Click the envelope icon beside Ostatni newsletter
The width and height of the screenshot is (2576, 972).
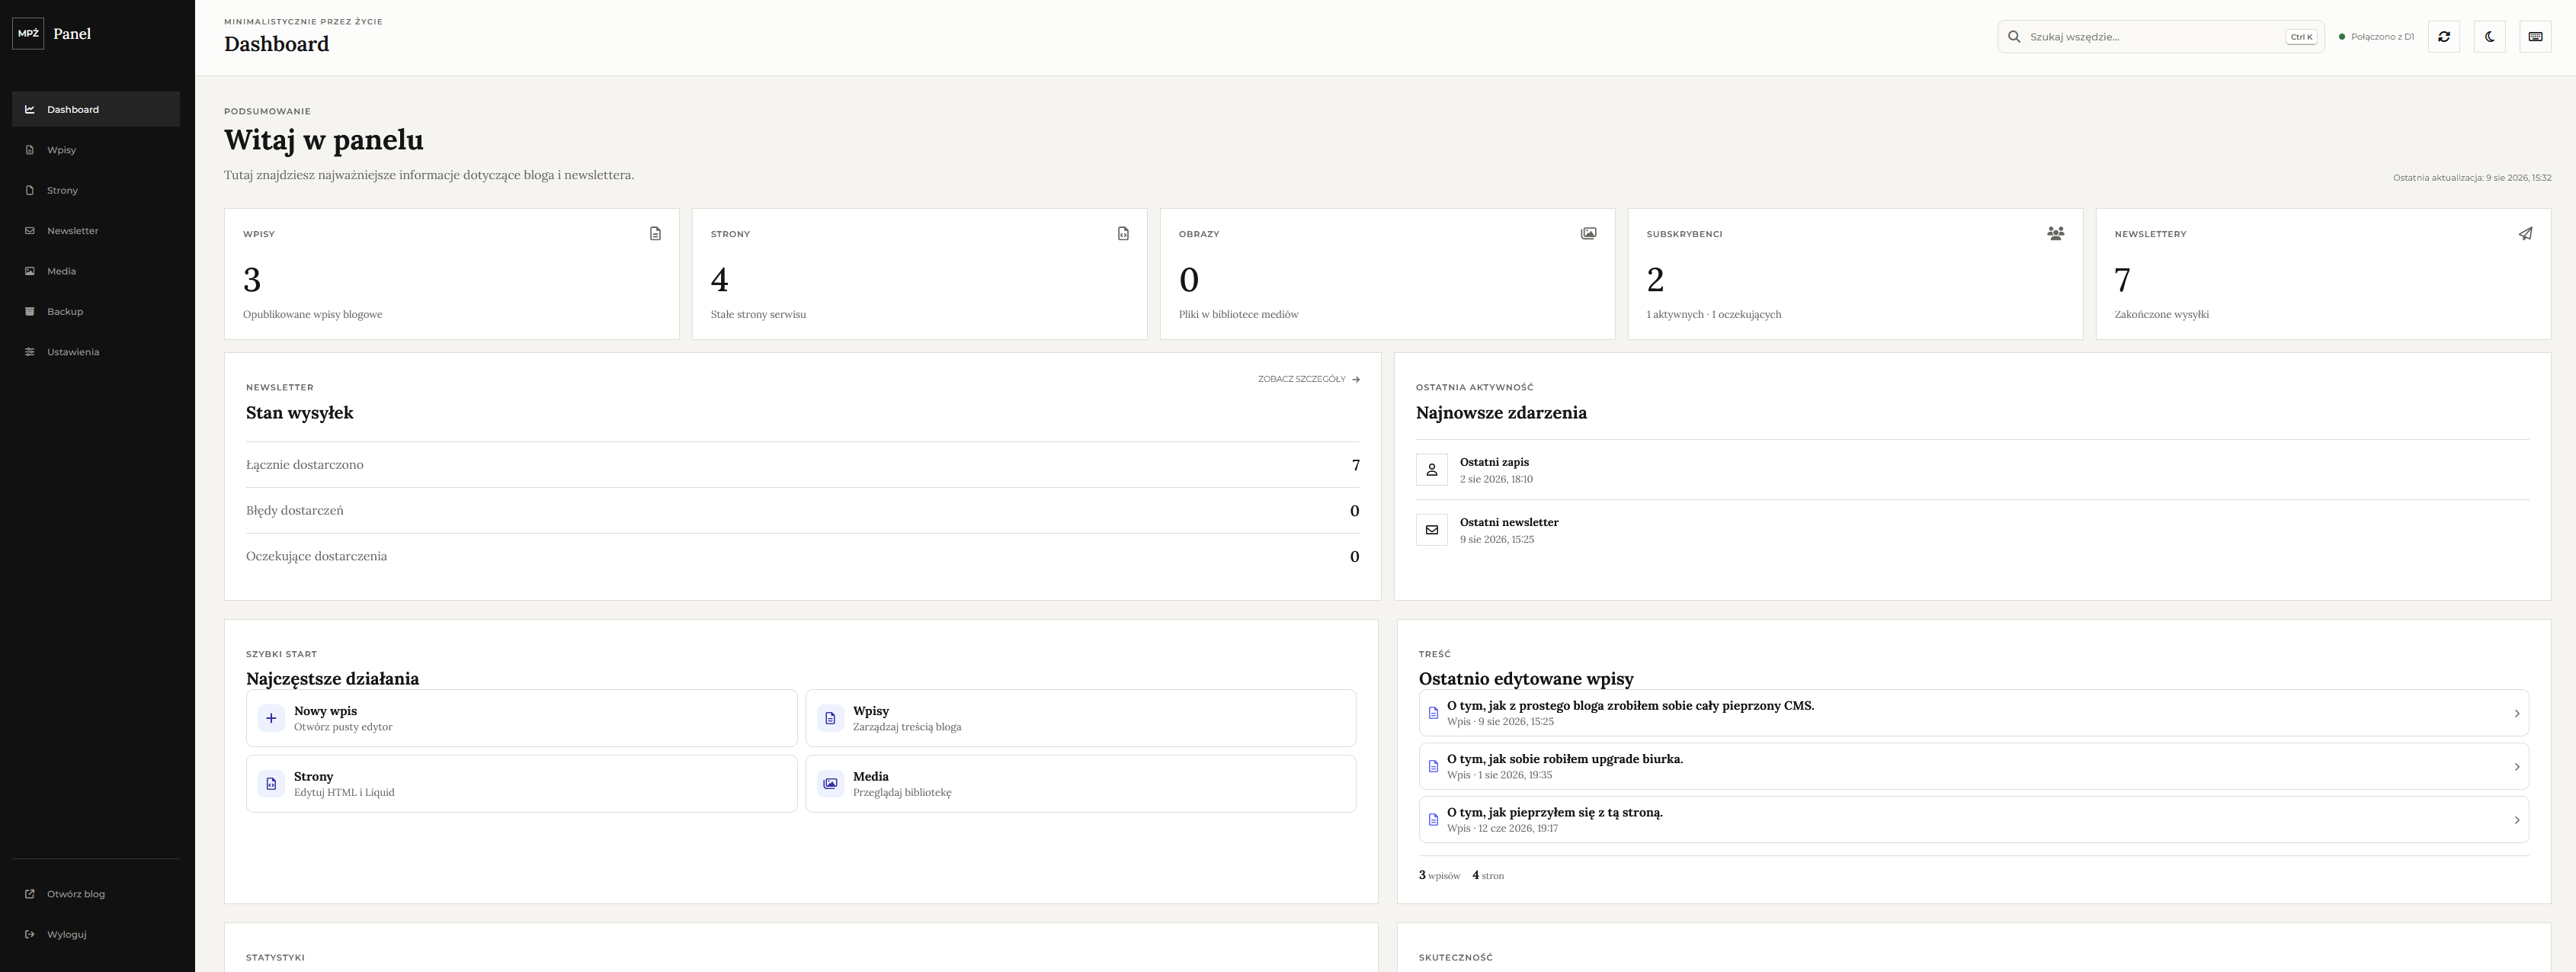click(1432, 530)
